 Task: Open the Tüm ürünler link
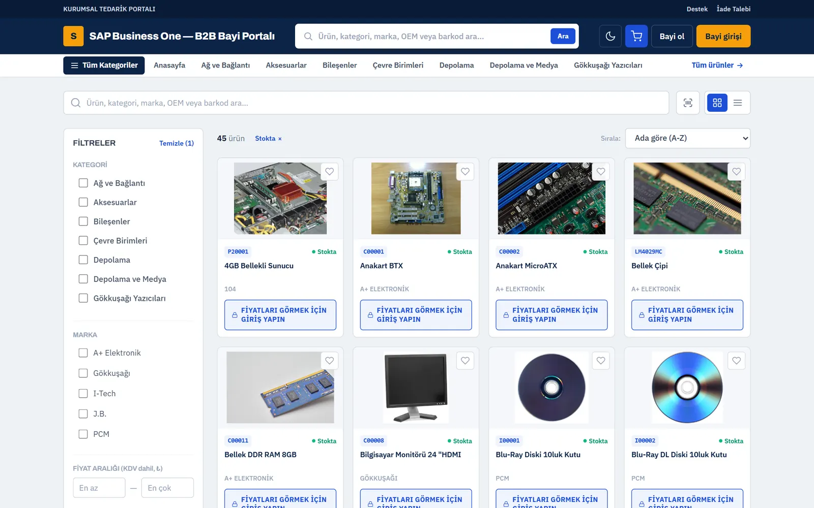click(717, 66)
